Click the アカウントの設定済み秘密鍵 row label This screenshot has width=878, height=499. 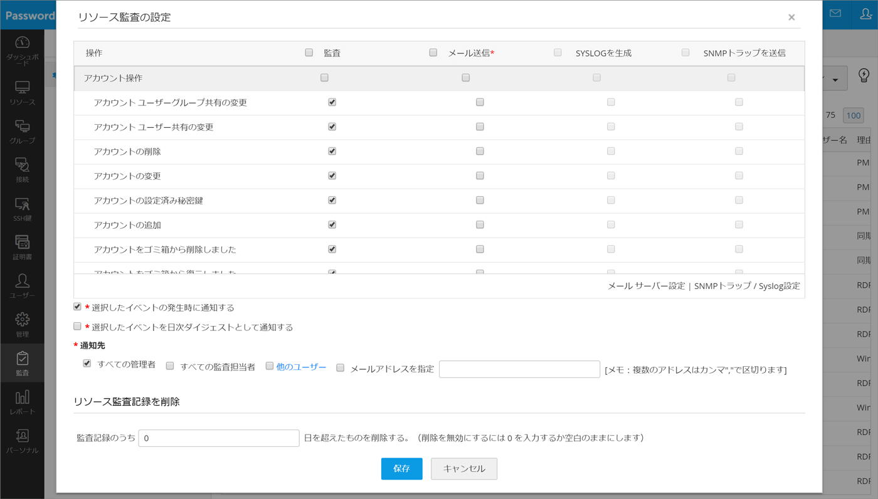tap(148, 201)
